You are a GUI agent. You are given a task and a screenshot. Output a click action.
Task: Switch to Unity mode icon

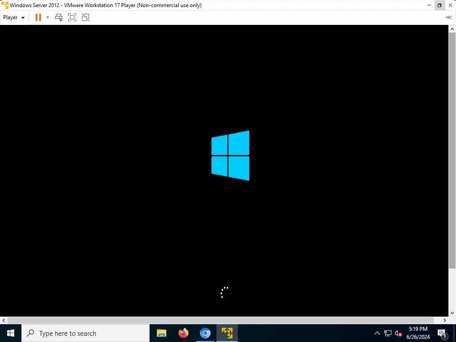[x=85, y=17]
